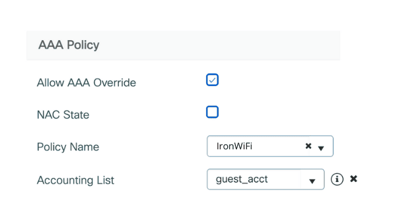The image size is (406, 215).
Task: Click the NAC State label text
Action: click(63, 114)
